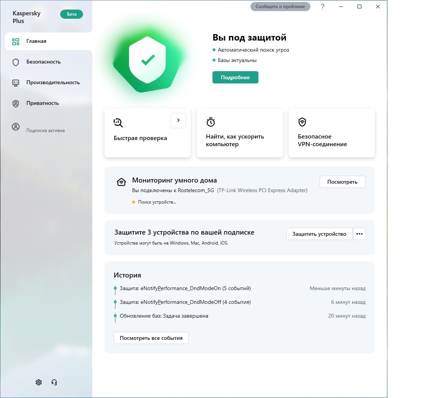Viewport: 441px width, 398px height.
Task: Click the Бета badge
Action: coord(72,14)
